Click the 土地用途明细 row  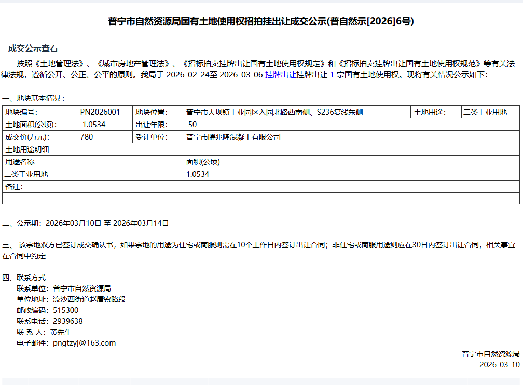coord(27,149)
